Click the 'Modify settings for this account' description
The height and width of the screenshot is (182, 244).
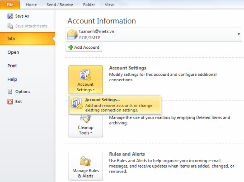(163, 77)
